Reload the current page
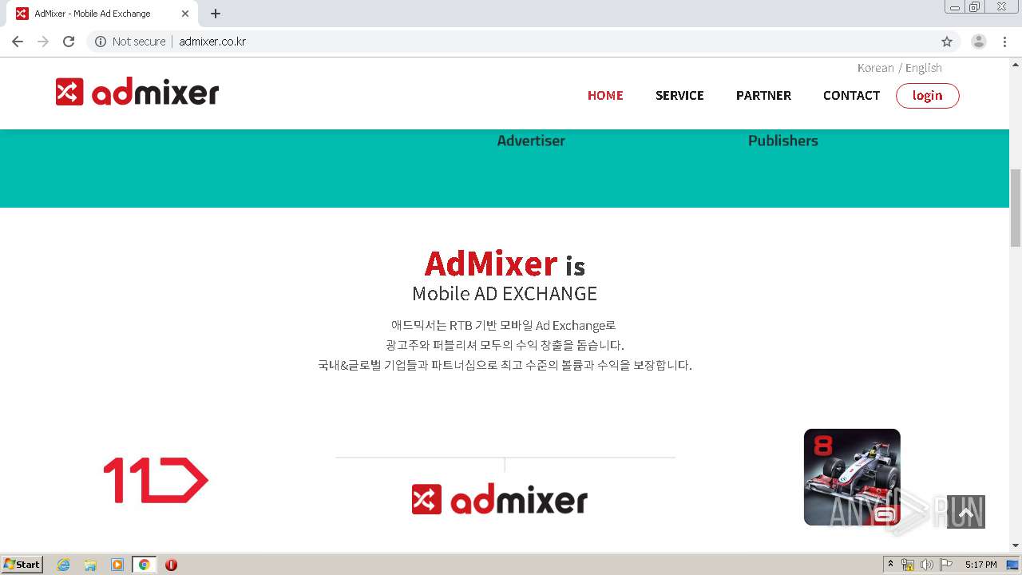 tap(69, 42)
